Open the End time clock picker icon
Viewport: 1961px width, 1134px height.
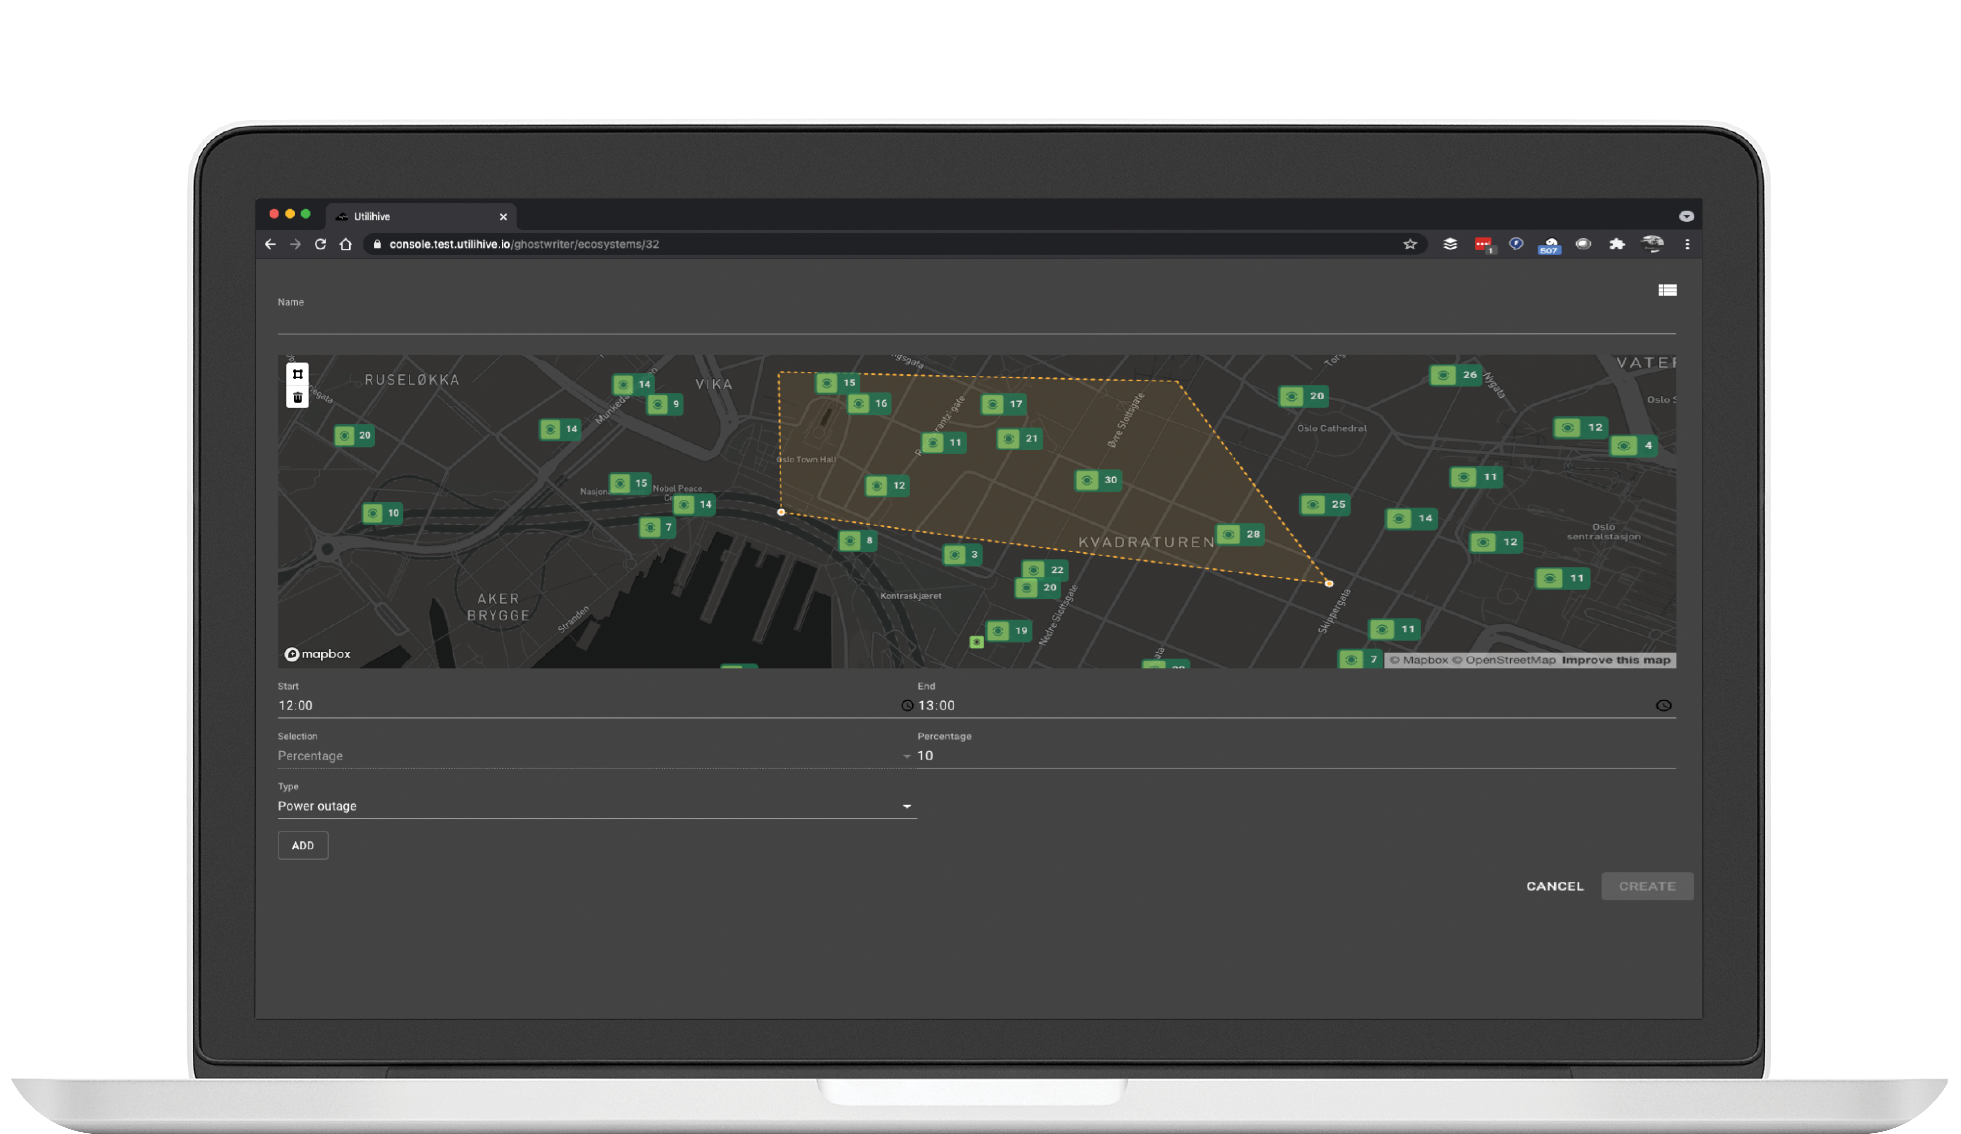[1664, 706]
